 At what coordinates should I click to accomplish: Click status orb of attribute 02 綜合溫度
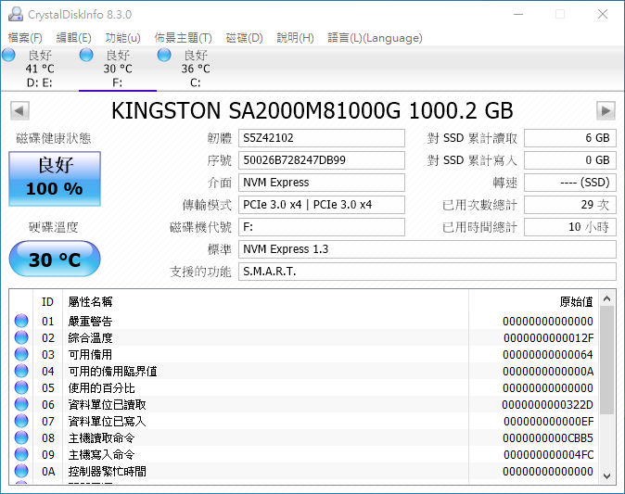21,338
